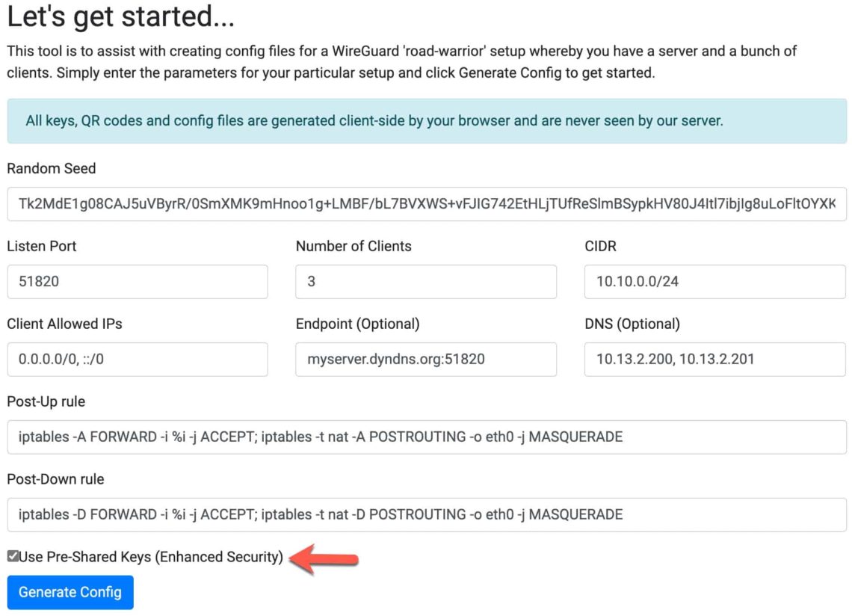The image size is (852, 616).
Task: Click the client-side key generation notice banner
Action: 426,120
